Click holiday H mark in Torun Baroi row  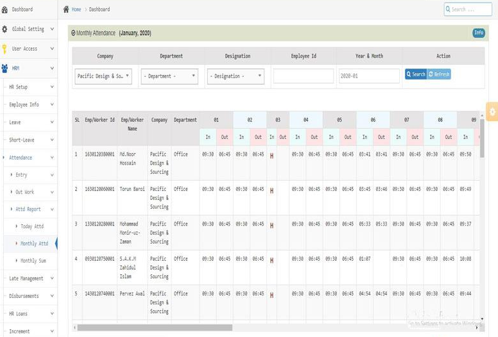271,191
